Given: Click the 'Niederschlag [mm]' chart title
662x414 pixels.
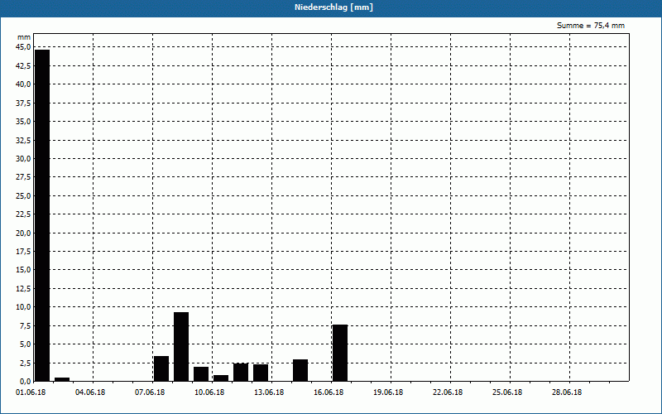Looking at the screenshot, I should tap(333, 7).
